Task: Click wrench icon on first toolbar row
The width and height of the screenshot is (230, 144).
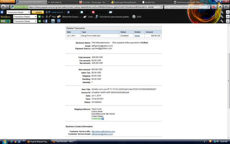Action: click(222, 12)
